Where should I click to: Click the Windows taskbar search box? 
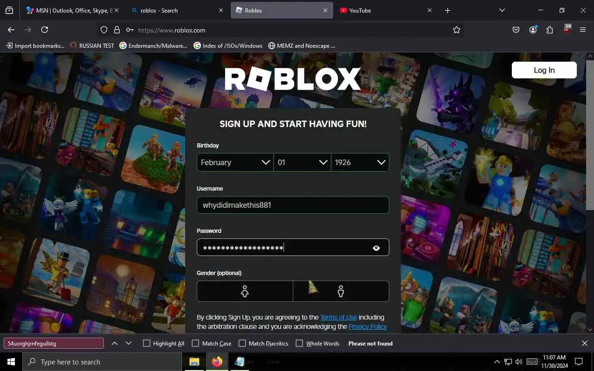(102, 362)
